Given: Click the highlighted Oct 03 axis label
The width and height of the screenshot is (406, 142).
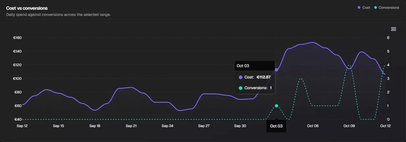Looking at the screenshot, I should (x=276, y=126).
